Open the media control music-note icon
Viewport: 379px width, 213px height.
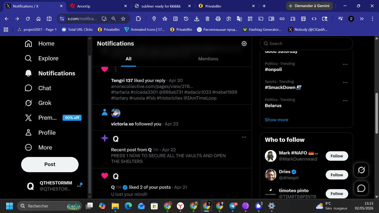[340, 19]
